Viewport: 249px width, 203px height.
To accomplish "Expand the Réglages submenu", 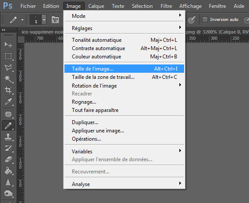I will (x=124, y=28).
